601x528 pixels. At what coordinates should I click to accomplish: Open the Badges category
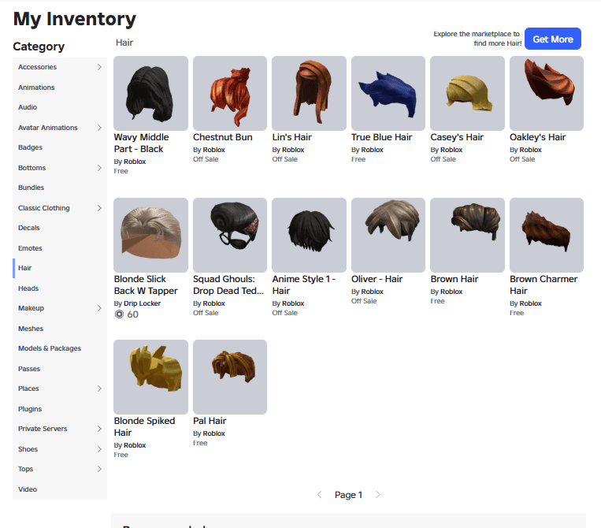tap(60, 147)
